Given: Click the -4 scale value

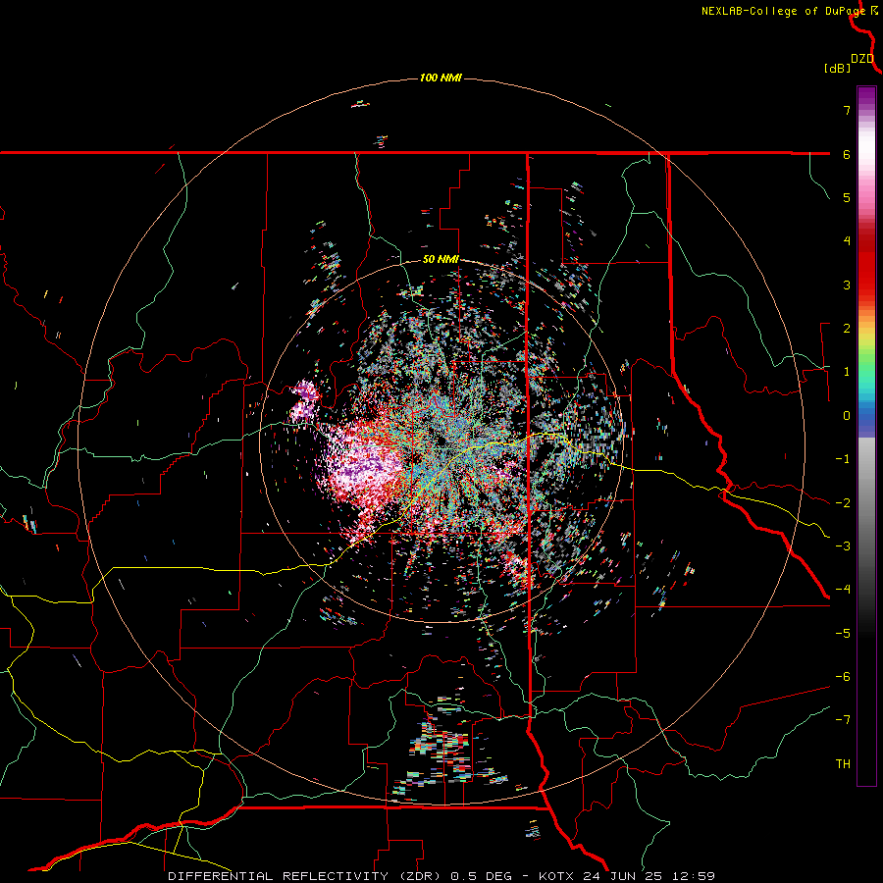Looking at the screenshot, I should (843, 590).
